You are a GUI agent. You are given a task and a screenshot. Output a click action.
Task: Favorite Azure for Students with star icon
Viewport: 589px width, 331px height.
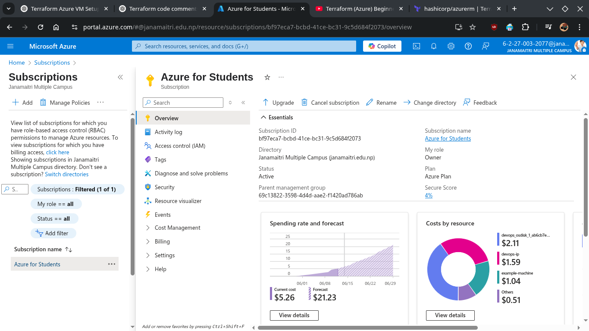267,77
